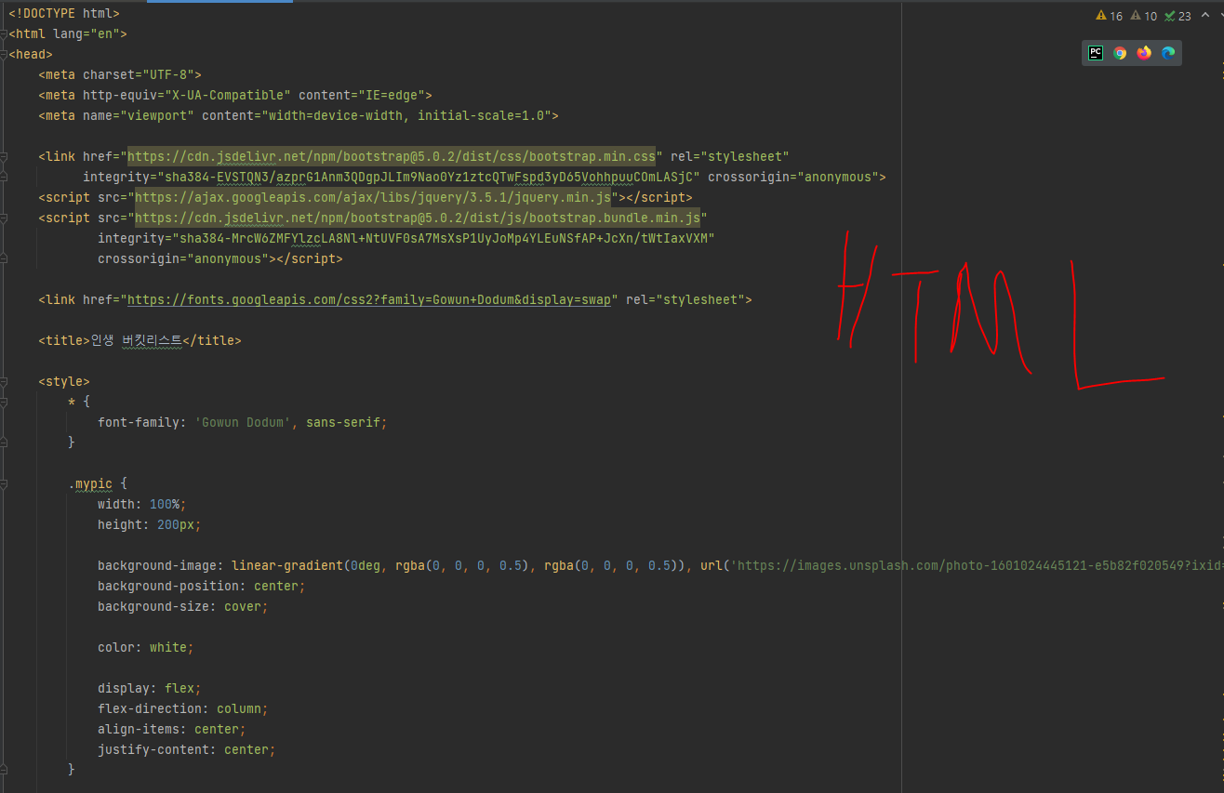Open the page in Edge

click(x=1168, y=53)
